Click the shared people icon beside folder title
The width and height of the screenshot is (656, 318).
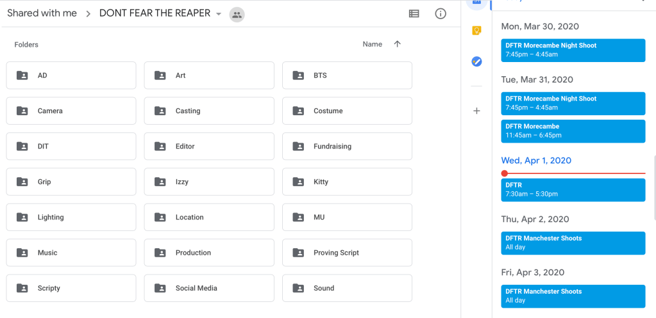pos(237,14)
